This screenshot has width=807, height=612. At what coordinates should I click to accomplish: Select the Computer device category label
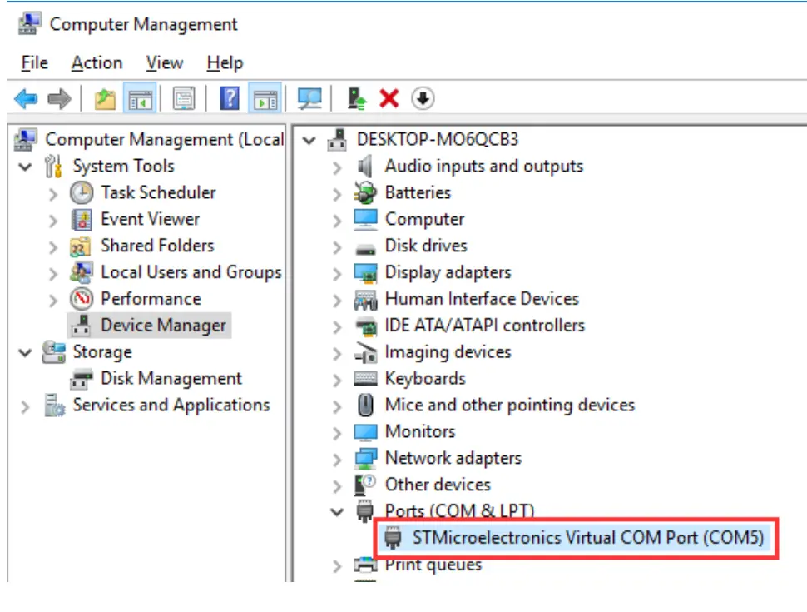(x=424, y=219)
